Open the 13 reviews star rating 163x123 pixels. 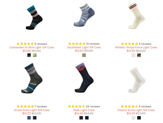(84, 44)
